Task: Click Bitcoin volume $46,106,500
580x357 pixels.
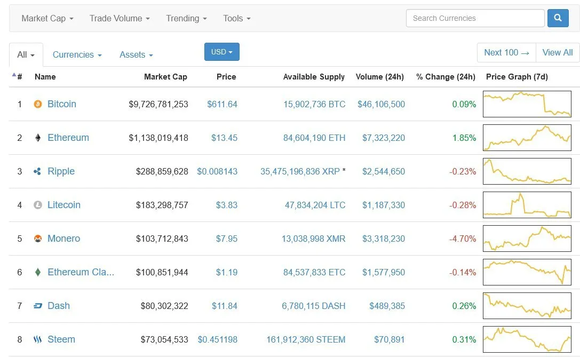Action: 382,105
